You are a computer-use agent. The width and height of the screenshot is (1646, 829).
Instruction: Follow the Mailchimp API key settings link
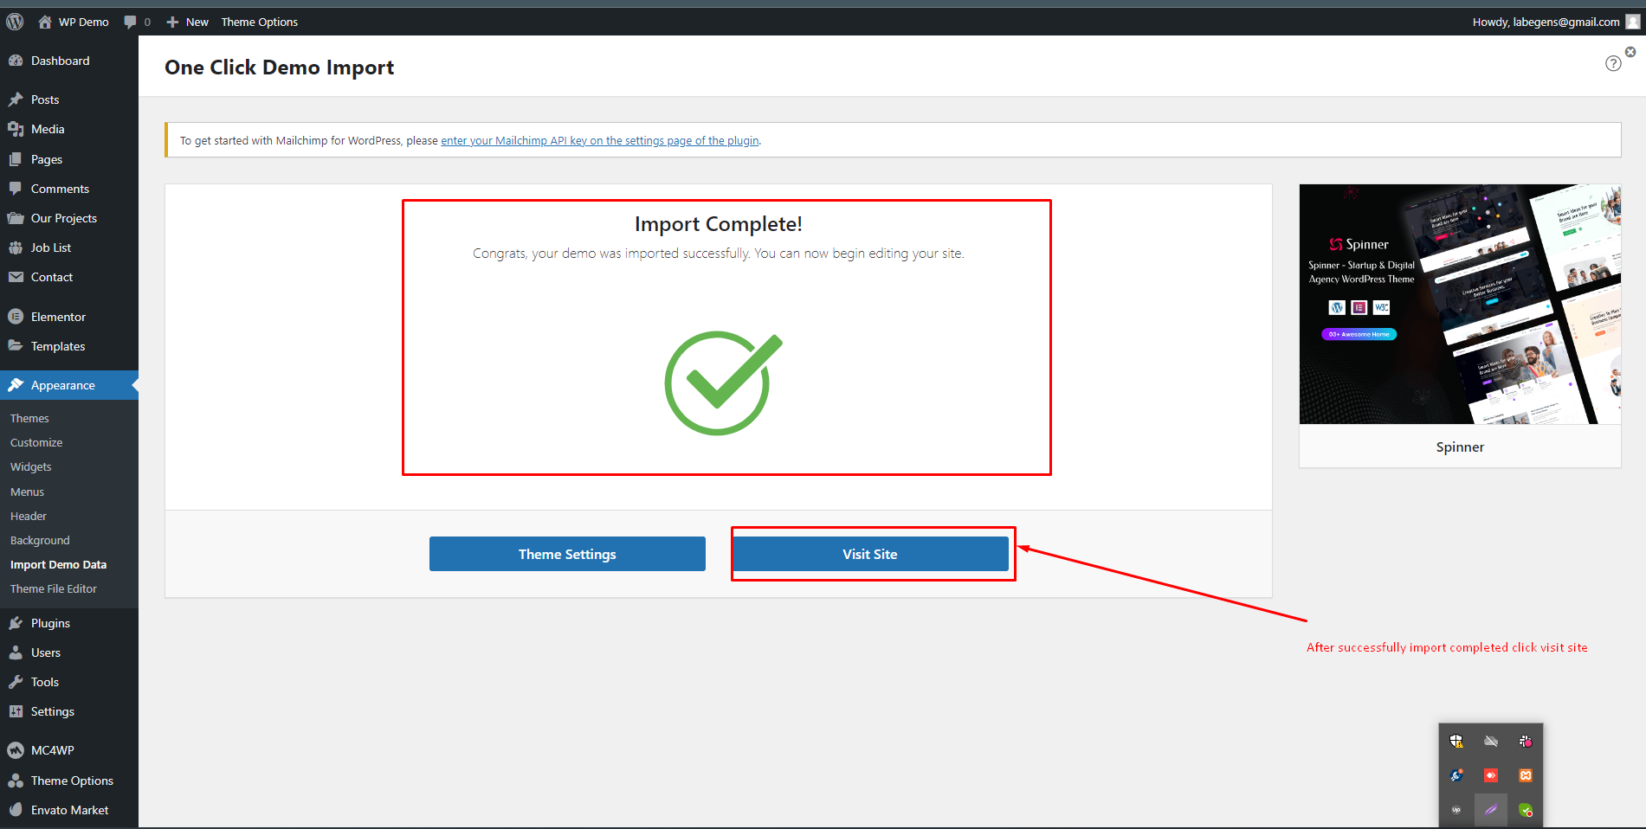tap(600, 140)
